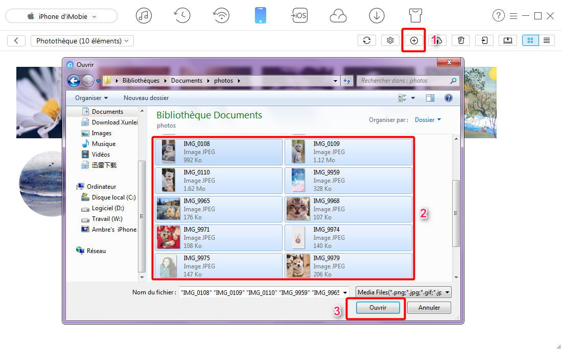Open the to-iOS transfer icon
Image resolution: width=562 pixels, height=350 pixels.
tap(299, 16)
